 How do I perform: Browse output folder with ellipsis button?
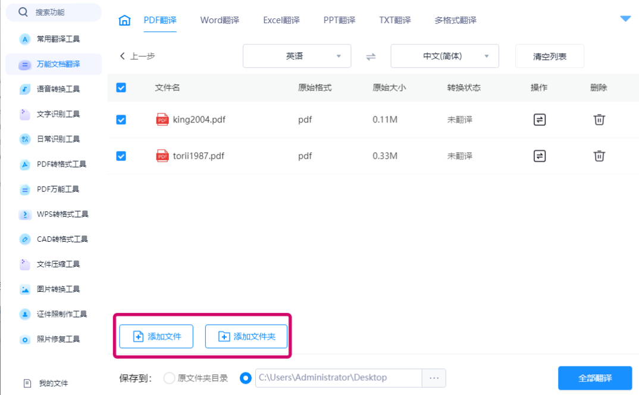point(434,378)
